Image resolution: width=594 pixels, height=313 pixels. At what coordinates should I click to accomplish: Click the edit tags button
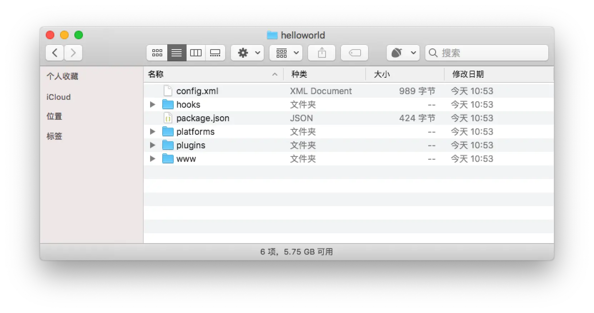(x=355, y=53)
